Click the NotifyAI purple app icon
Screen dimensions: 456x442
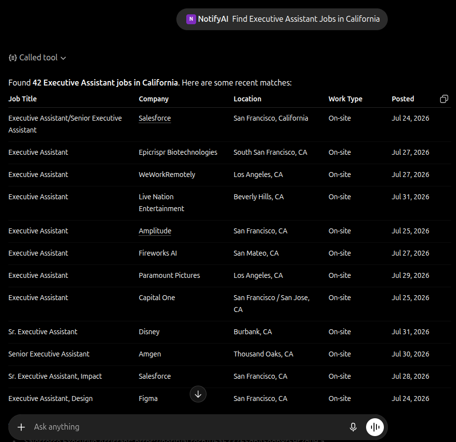(191, 19)
